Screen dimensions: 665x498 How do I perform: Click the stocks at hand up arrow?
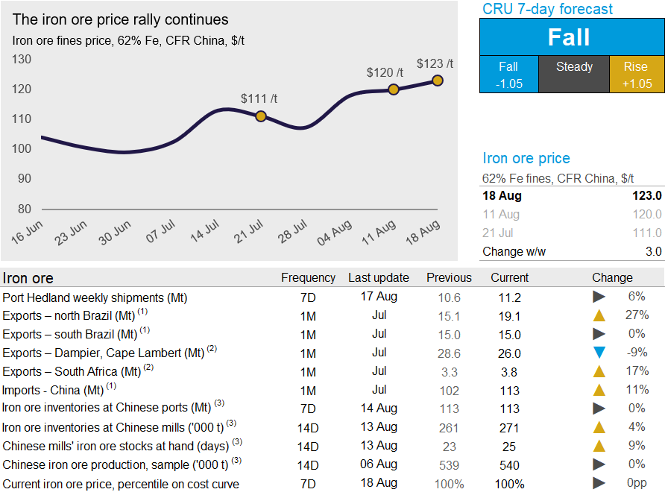coord(599,446)
